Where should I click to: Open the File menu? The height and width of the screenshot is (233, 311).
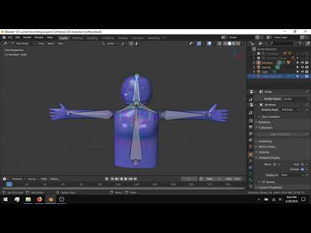10,38
